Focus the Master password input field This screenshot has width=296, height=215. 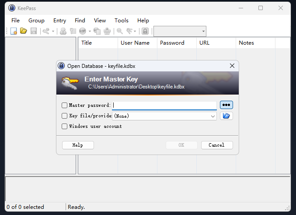coord(164,106)
